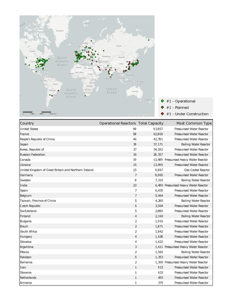Click the Mexico reactor marker on map
Image resolution: width=232 pixels, height=301 pixels.
pos(36,72)
